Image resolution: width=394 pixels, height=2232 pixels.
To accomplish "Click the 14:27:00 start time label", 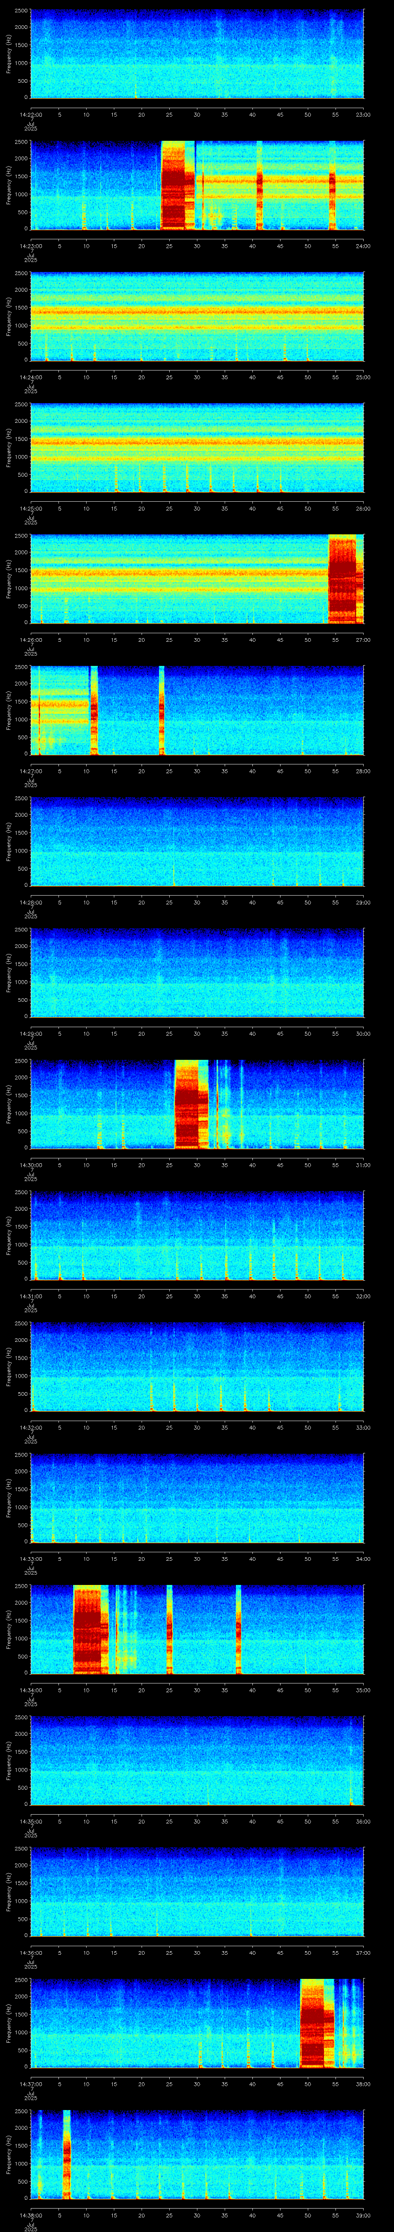I will 30,771.
